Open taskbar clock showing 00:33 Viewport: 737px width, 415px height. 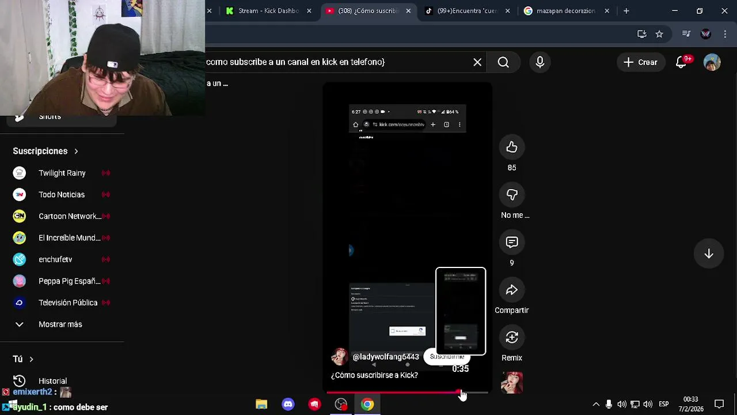pyautogui.click(x=691, y=404)
